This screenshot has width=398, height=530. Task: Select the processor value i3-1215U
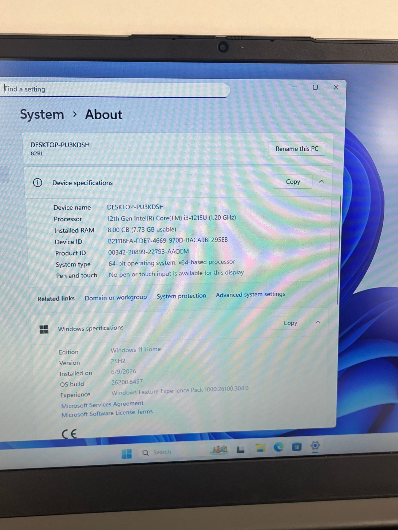click(171, 218)
